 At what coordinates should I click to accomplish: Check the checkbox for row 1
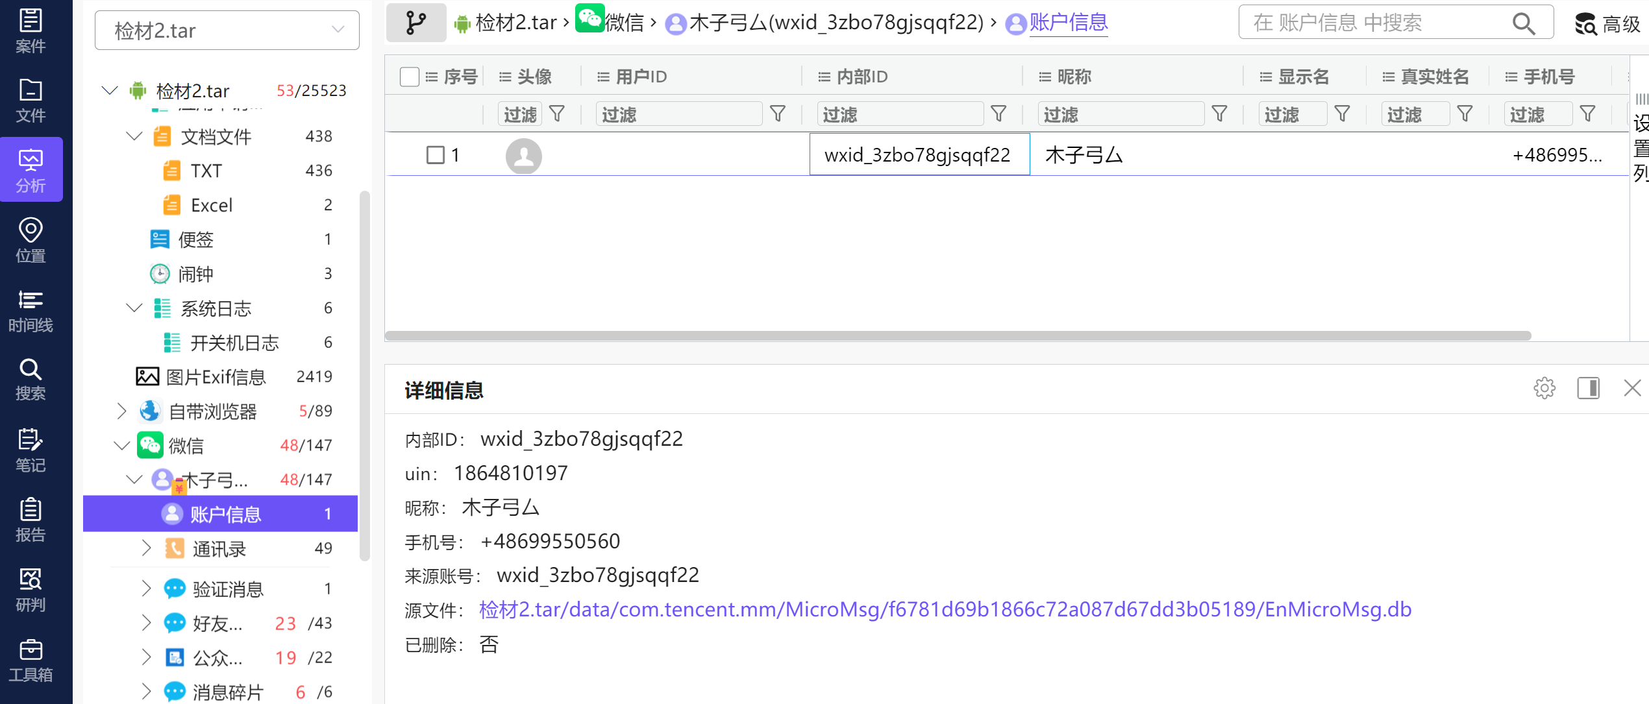(x=435, y=155)
